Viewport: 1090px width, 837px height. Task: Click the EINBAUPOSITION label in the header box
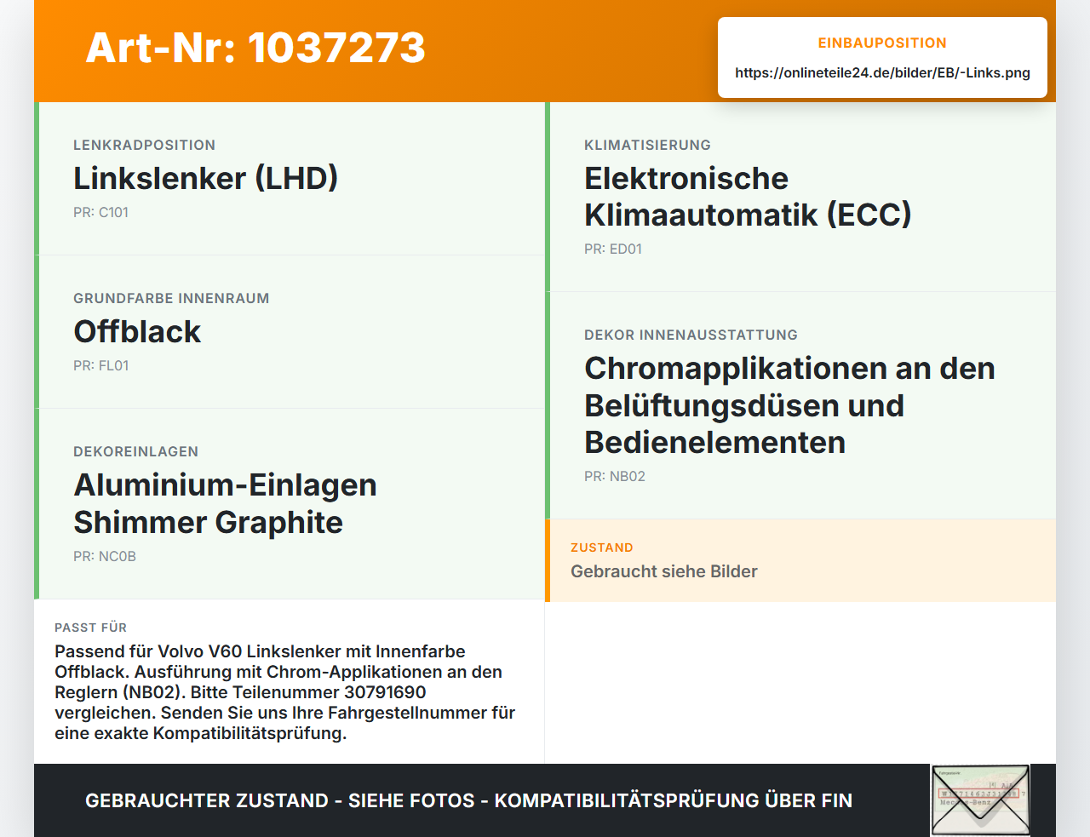[882, 43]
